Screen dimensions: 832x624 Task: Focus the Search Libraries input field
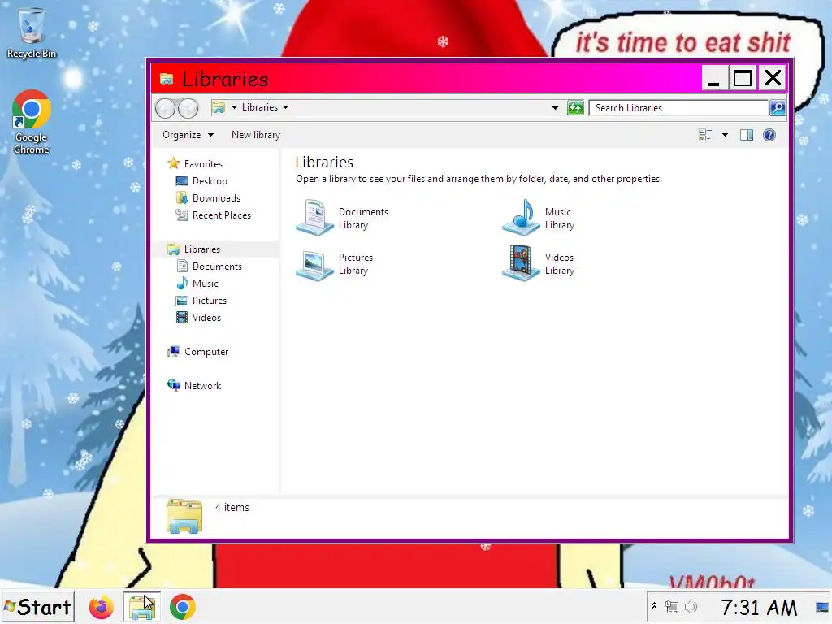click(x=678, y=108)
